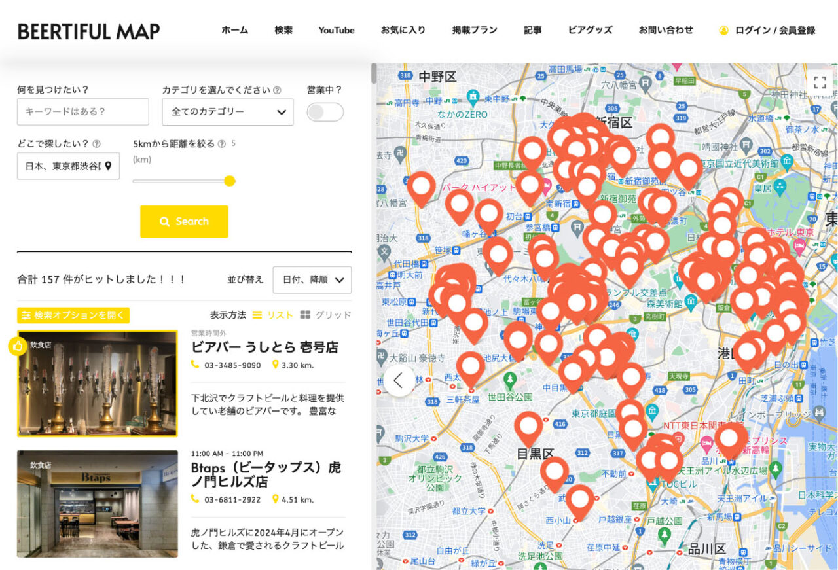The height and width of the screenshot is (570, 838).
Task: Click the キーワードはある? keyword input field
Action: point(83,112)
